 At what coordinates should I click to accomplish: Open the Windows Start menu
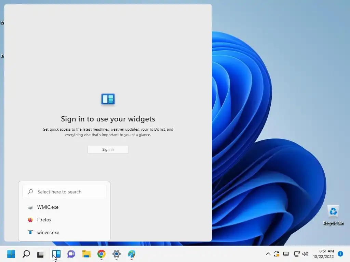[x=11, y=254]
